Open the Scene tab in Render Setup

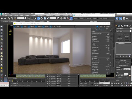click(81, 18)
